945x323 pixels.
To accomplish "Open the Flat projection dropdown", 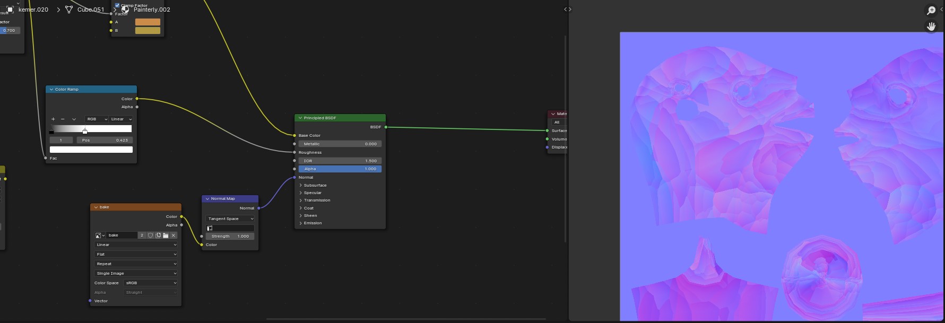I will coord(136,255).
